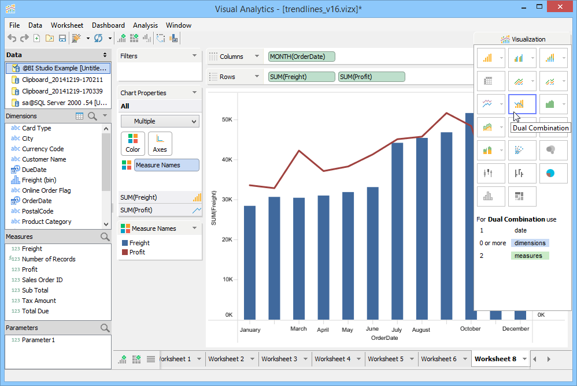Search measures with the magnifier icon

(105, 237)
